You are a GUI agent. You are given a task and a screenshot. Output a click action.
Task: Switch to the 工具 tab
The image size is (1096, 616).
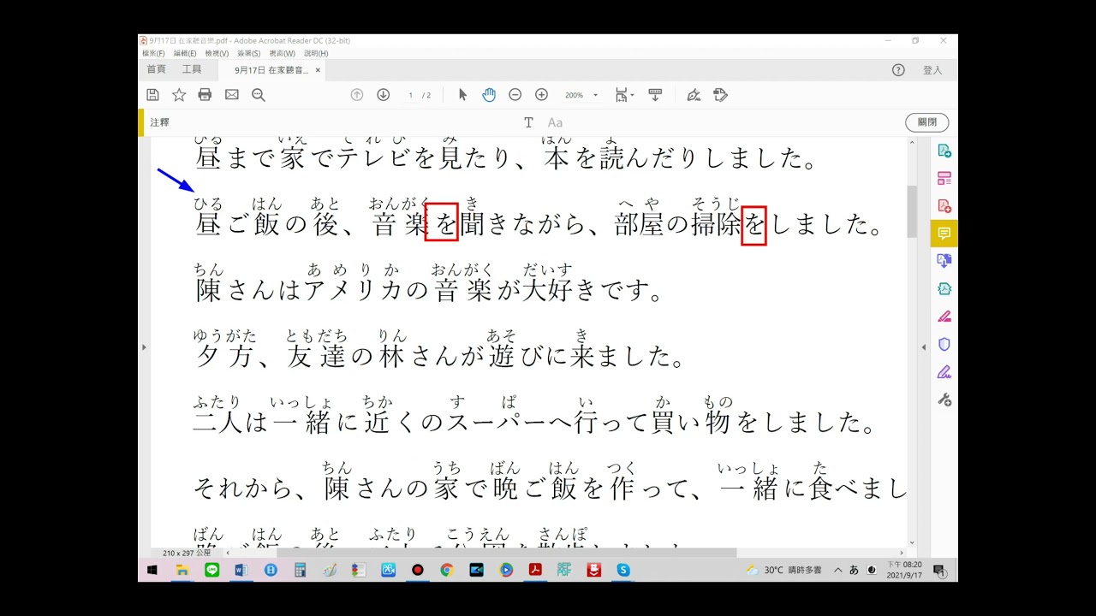point(192,69)
